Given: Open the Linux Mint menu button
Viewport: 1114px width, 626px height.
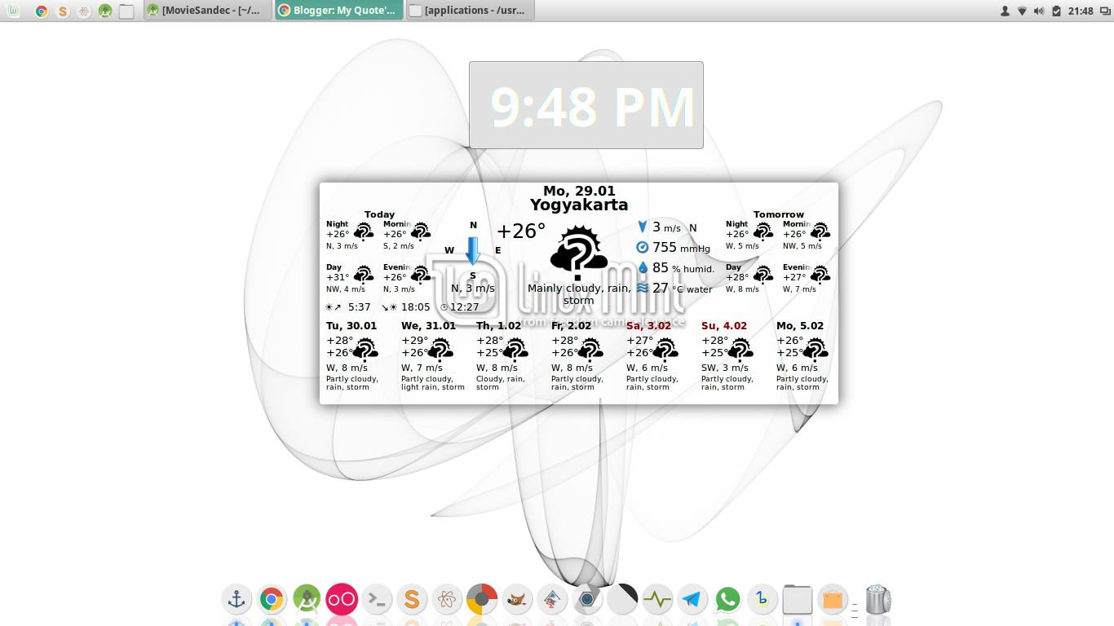Looking at the screenshot, I should point(14,11).
